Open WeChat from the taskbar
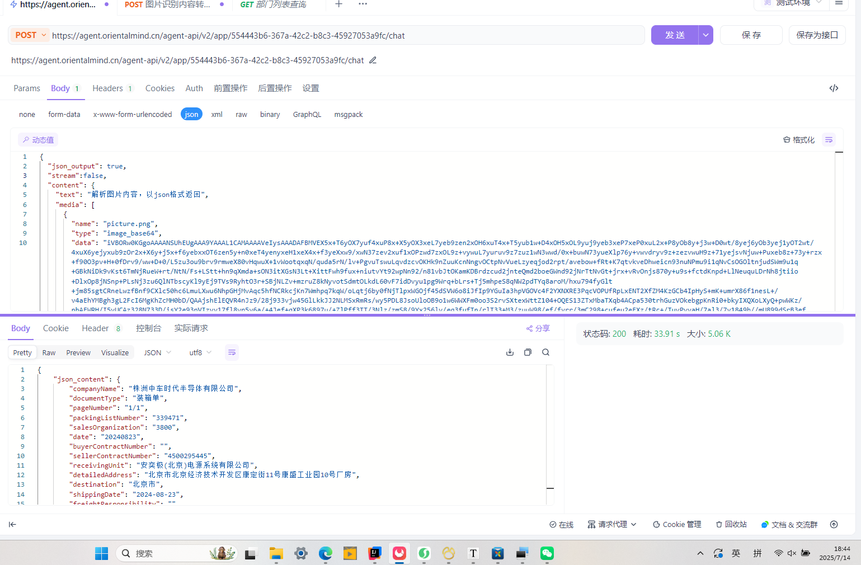Screen dimensions: 861x565 tap(547, 553)
